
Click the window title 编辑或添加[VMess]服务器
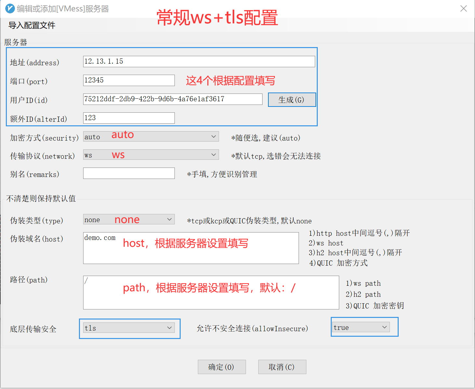click(x=63, y=9)
